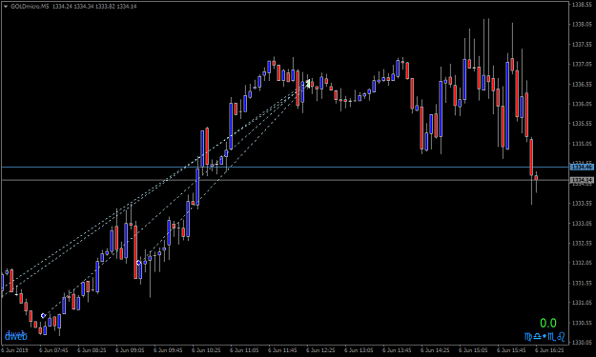The width and height of the screenshot is (596, 357).
Task: Click the 6 Jun 16:25 time label
Action: 549,350
